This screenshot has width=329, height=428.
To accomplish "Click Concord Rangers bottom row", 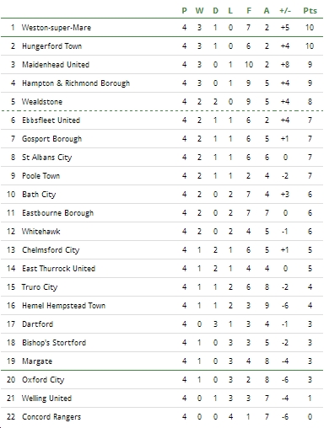I will [162, 417].
